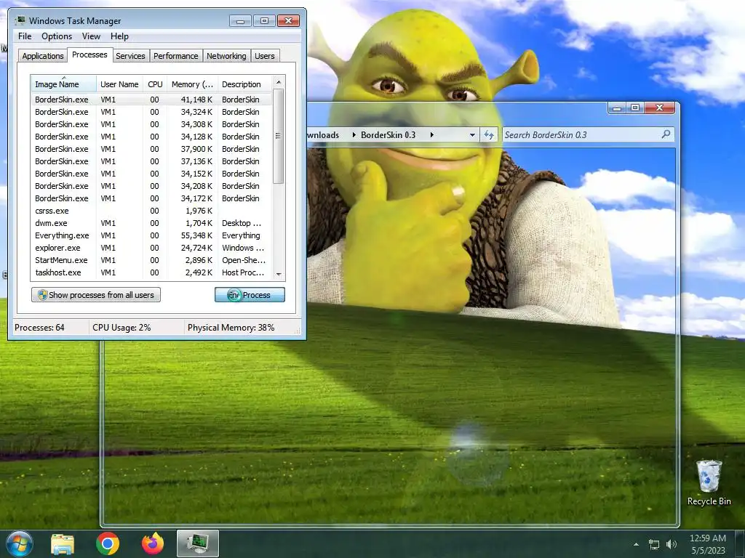This screenshot has width=745, height=558.
Task: Select the BorderSkin.exe row with 34,152 K
Action: (151, 174)
